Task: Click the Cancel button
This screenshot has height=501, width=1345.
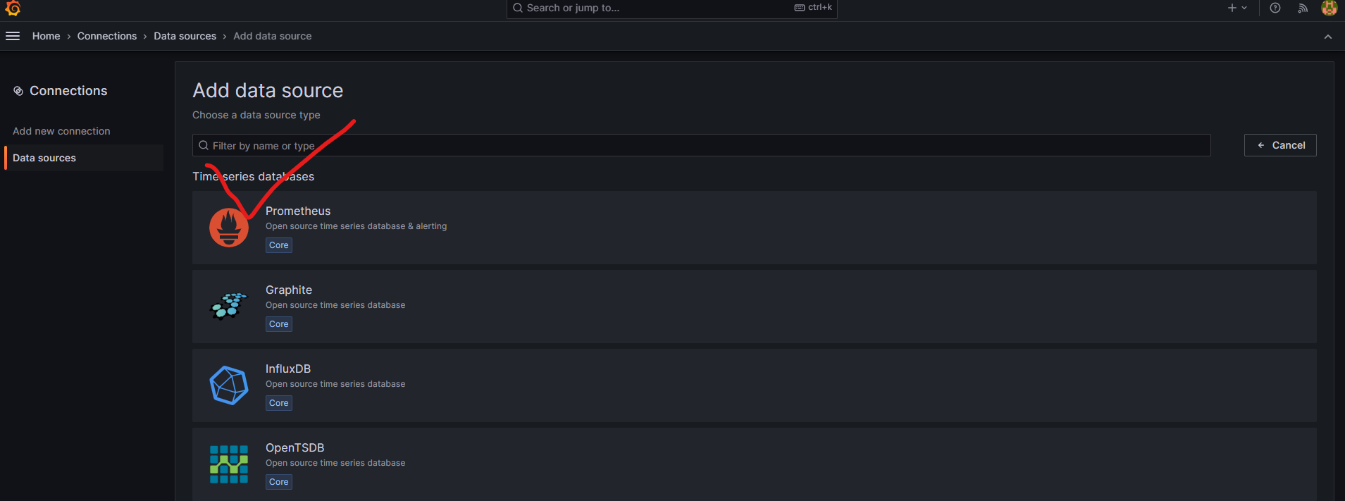Action: tap(1280, 145)
